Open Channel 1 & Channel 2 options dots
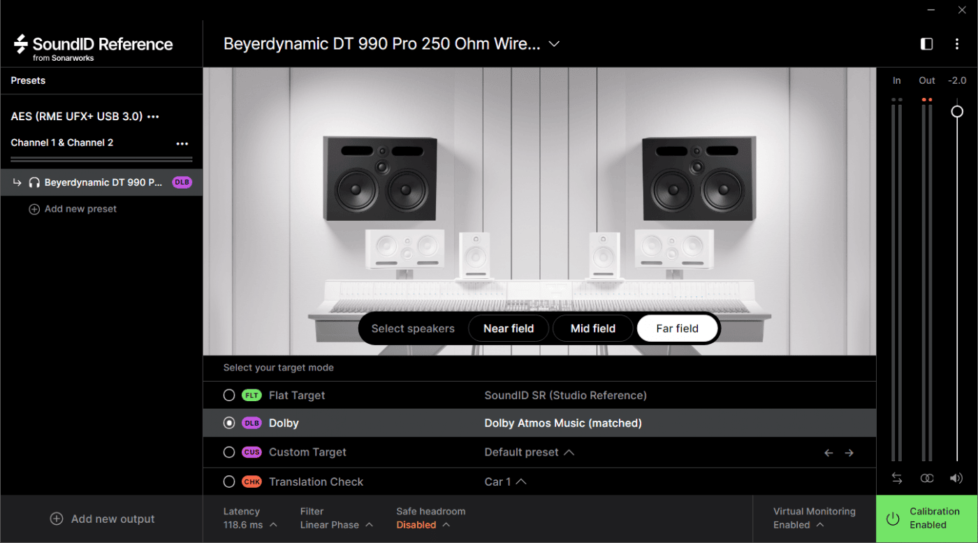Viewport: 978px width, 543px height. [182, 143]
